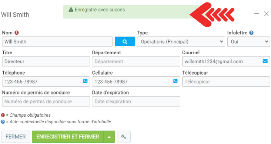Click the Titre field containing Directeur

pyautogui.click(x=46, y=61)
